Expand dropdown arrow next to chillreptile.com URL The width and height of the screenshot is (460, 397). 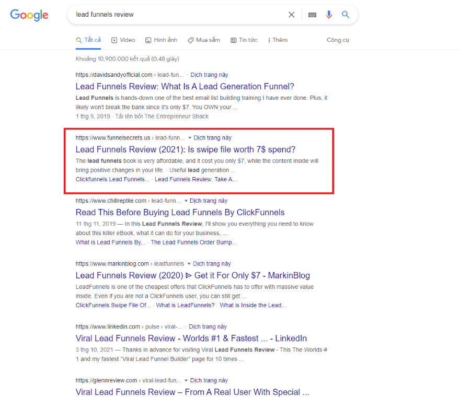point(186,201)
